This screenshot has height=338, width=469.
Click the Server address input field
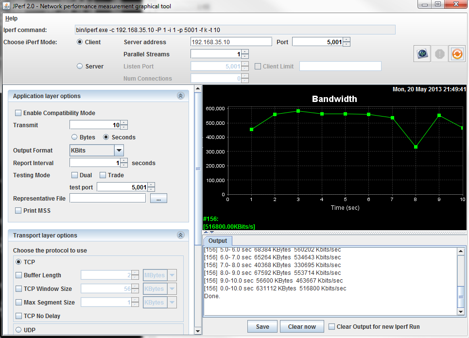[231, 42]
